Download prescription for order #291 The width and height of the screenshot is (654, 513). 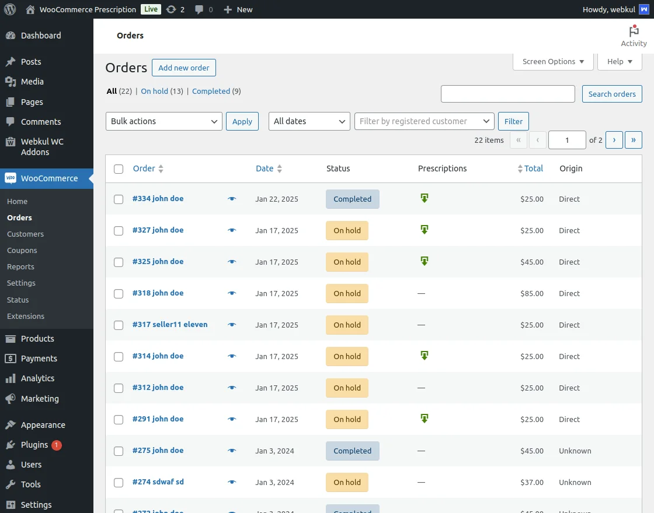[425, 419]
